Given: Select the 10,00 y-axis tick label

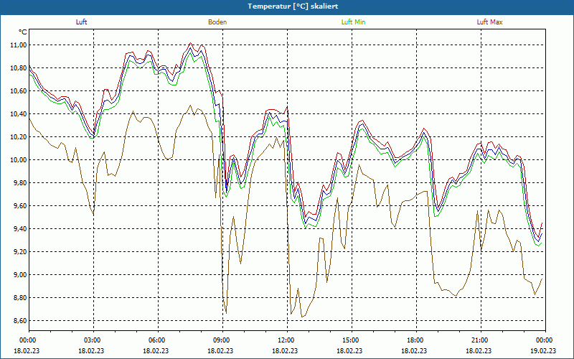Looking at the screenshot, I should click(17, 159).
